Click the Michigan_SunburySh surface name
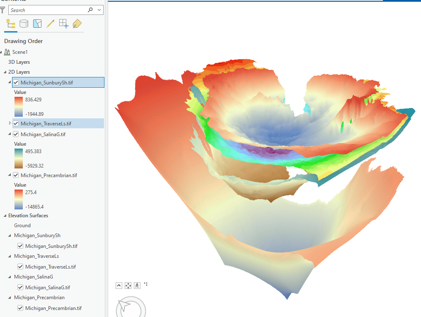Image resolution: width=421 pixels, height=317 pixels. [37, 235]
